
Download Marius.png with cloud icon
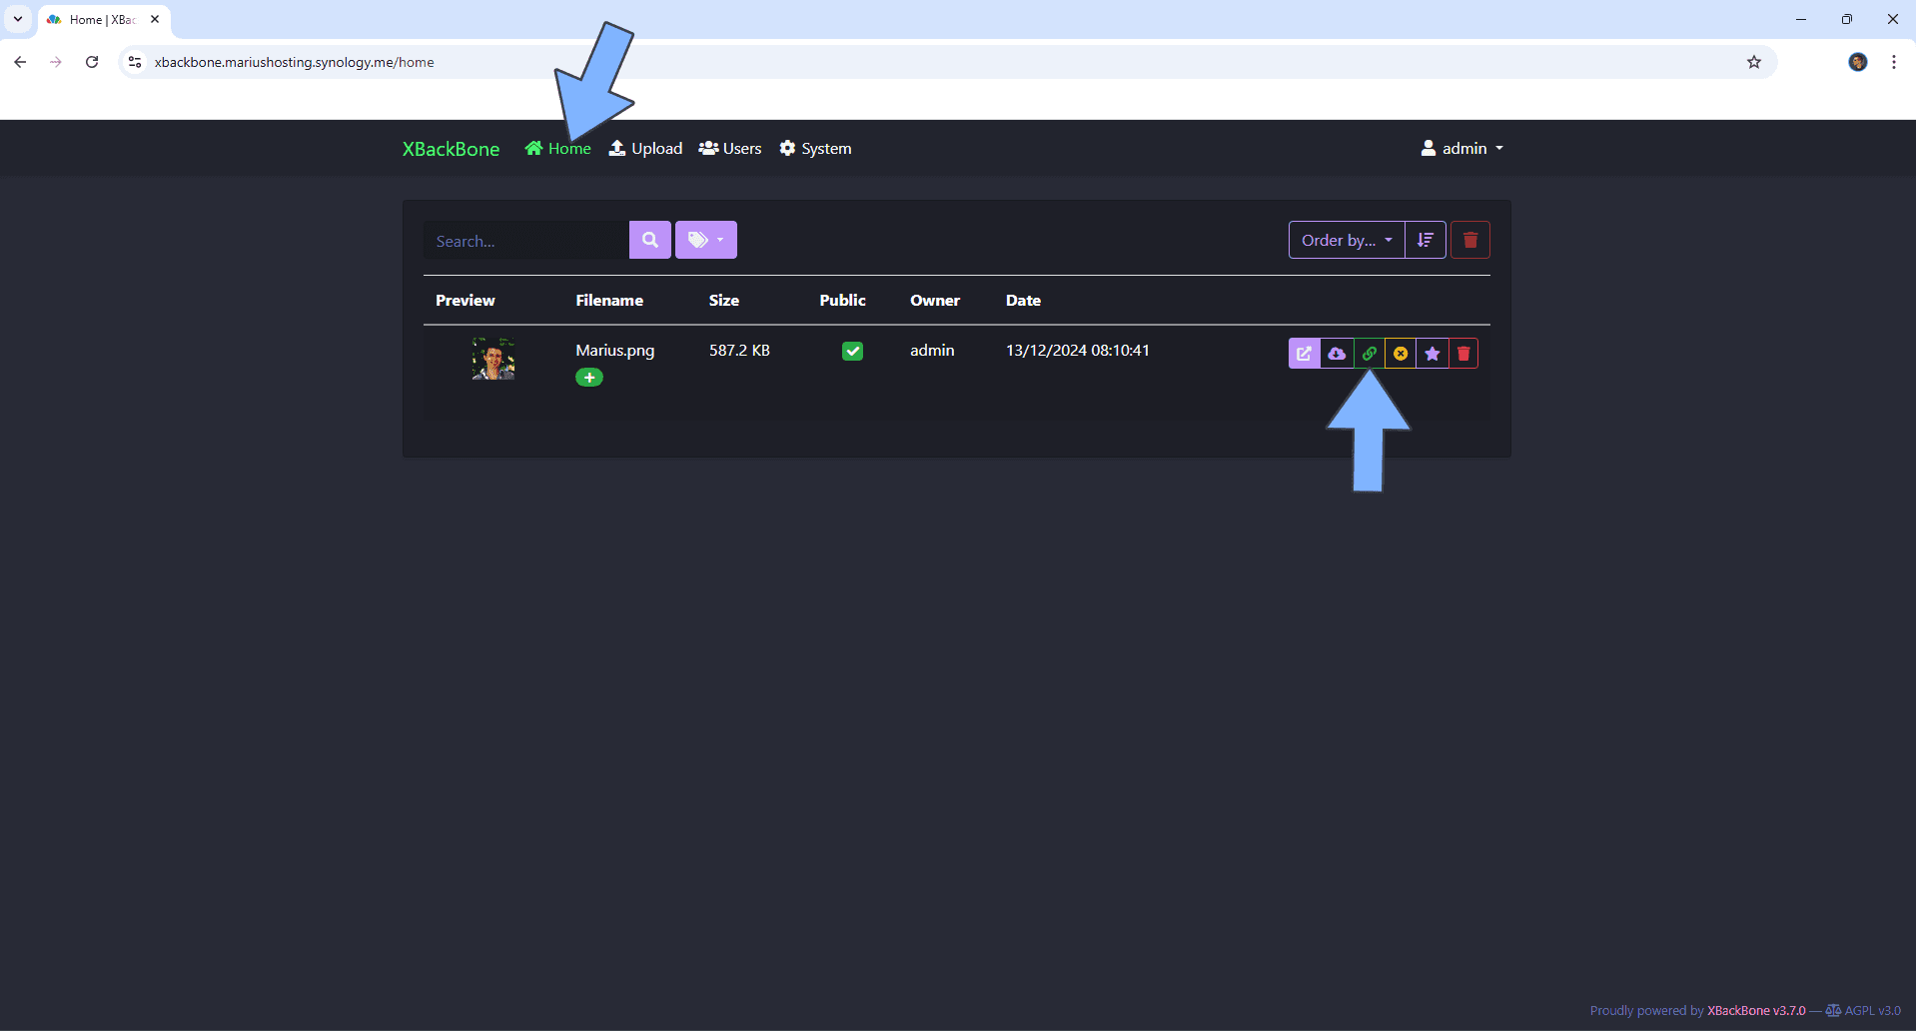pos(1337,354)
